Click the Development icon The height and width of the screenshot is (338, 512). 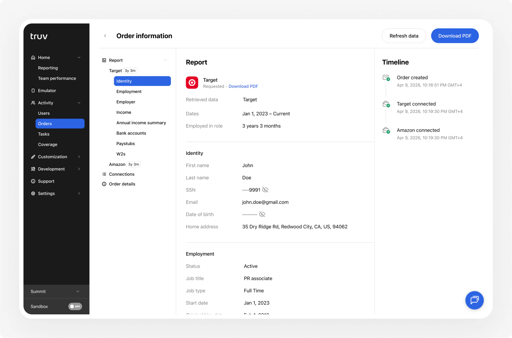click(33, 169)
